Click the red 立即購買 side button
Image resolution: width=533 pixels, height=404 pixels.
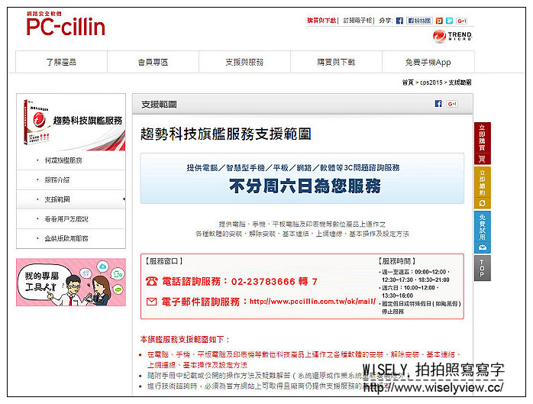(x=483, y=143)
